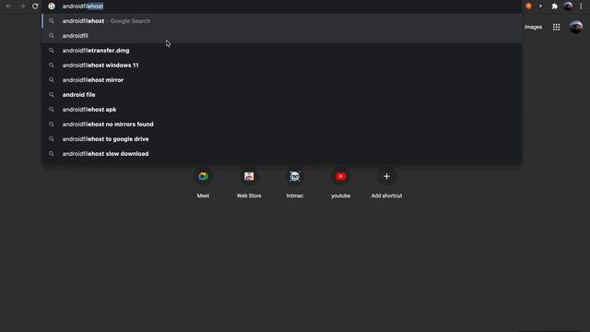Choose androidfilehost slow download suggestion
The image size is (590, 332).
281,154
